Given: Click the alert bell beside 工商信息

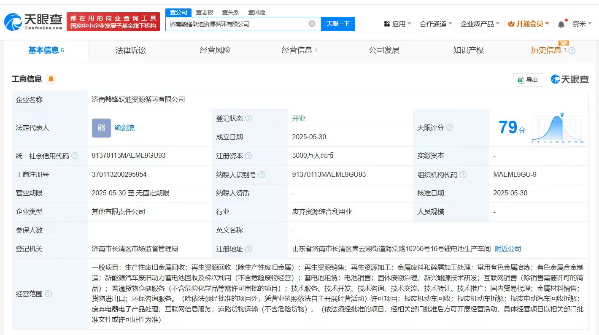Looking at the screenshot, I should 51,79.
